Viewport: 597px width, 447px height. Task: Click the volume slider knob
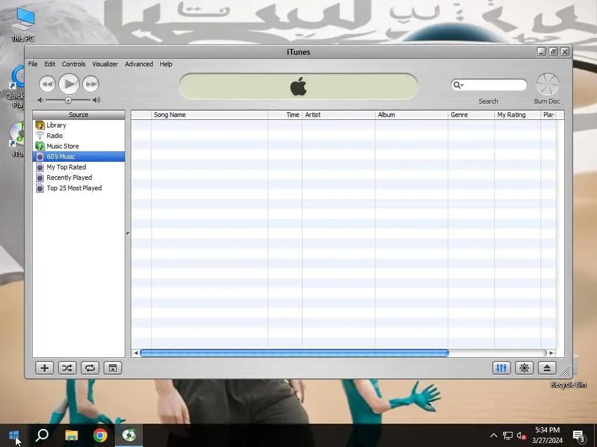tap(68, 100)
